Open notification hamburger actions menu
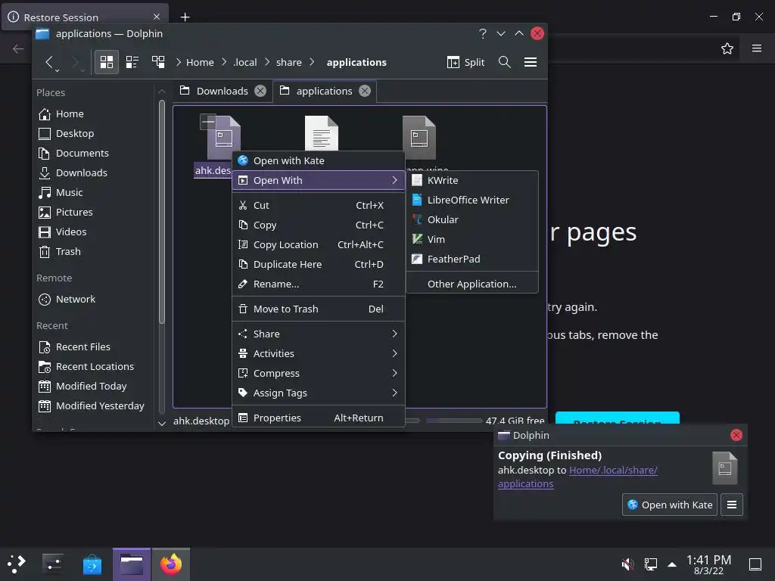775x581 pixels. coord(732,505)
